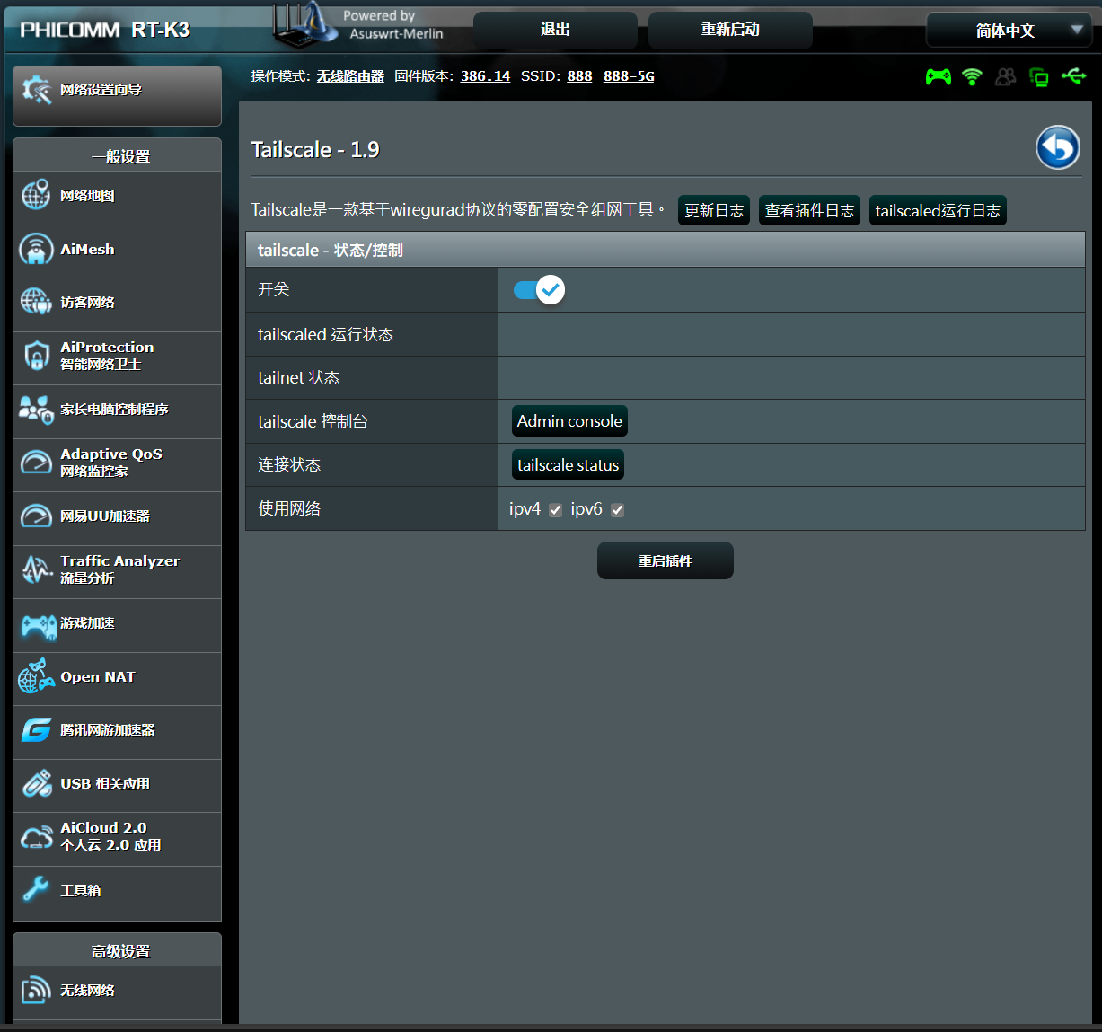The width and height of the screenshot is (1102, 1032).
Task: Open AiMesh menu item
Action: pos(117,250)
